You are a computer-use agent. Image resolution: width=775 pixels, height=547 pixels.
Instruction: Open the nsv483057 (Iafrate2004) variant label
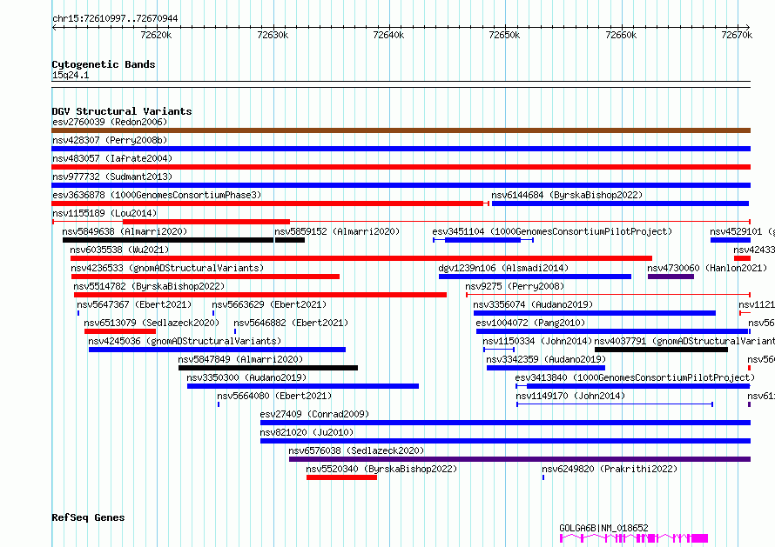112,158
